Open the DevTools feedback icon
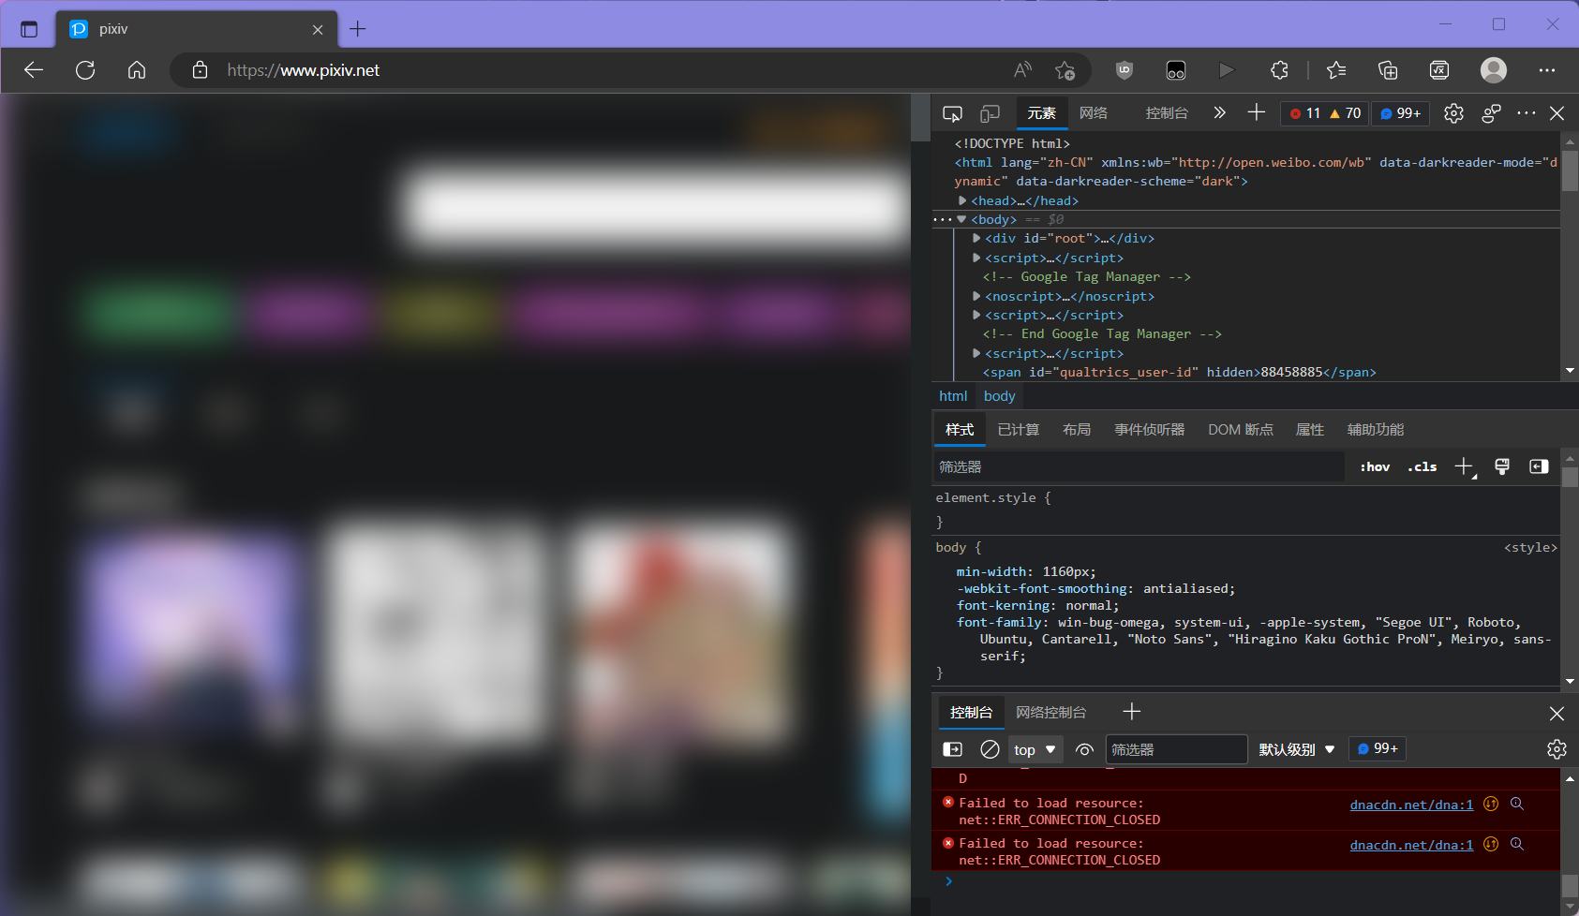 [x=1491, y=113]
